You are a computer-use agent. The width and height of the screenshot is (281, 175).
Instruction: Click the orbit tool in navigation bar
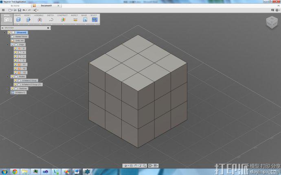pyautogui.click(x=125, y=166)
